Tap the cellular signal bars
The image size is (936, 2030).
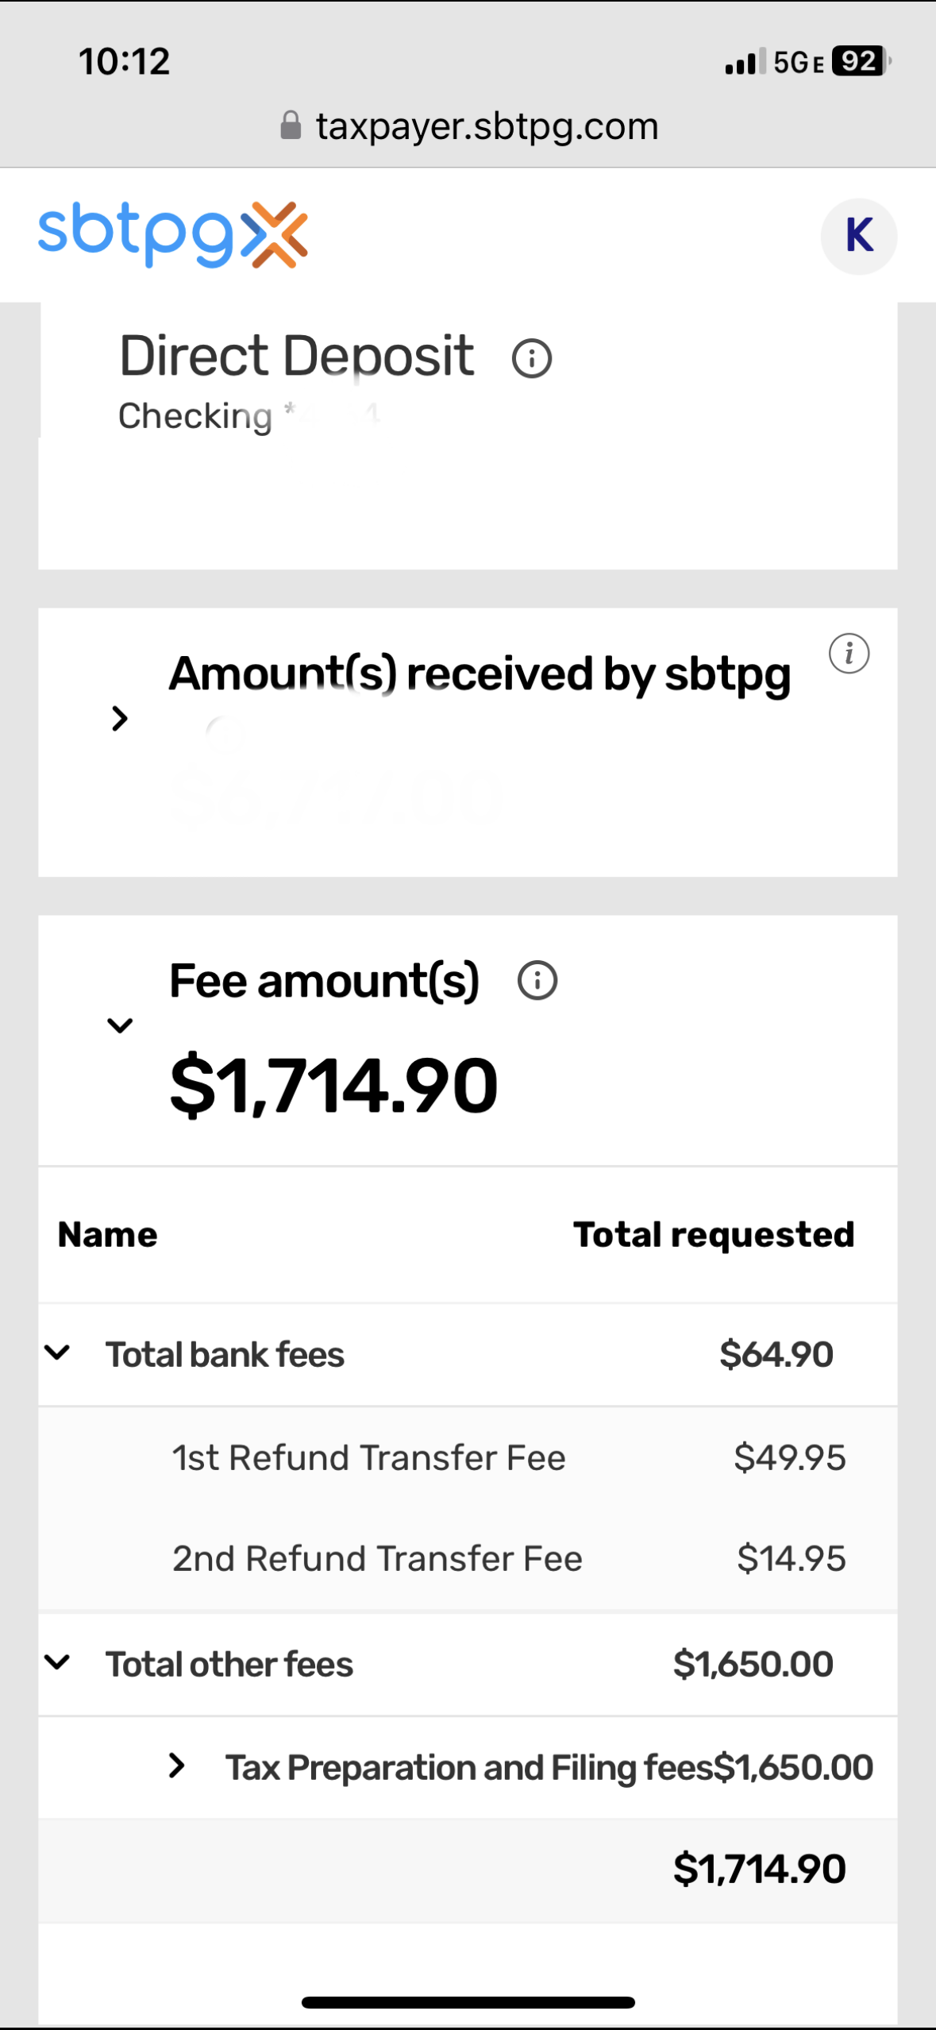pos(745,61)
